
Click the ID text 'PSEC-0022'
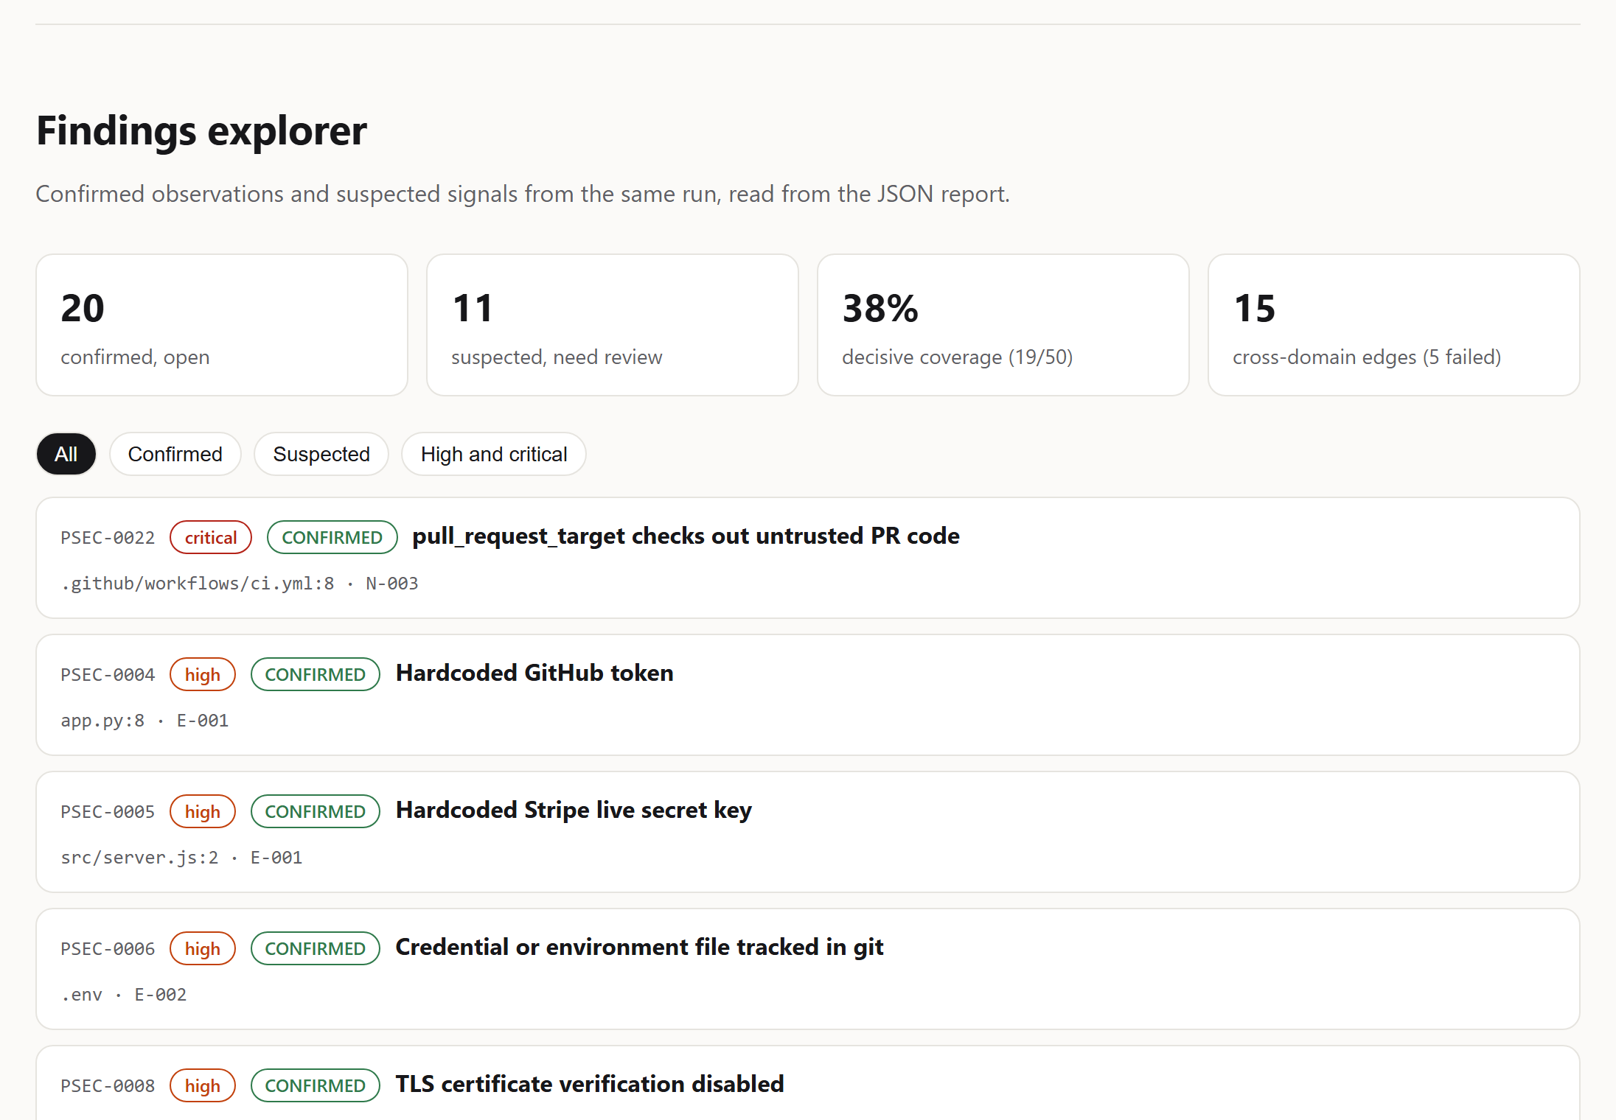pos(108,538)
